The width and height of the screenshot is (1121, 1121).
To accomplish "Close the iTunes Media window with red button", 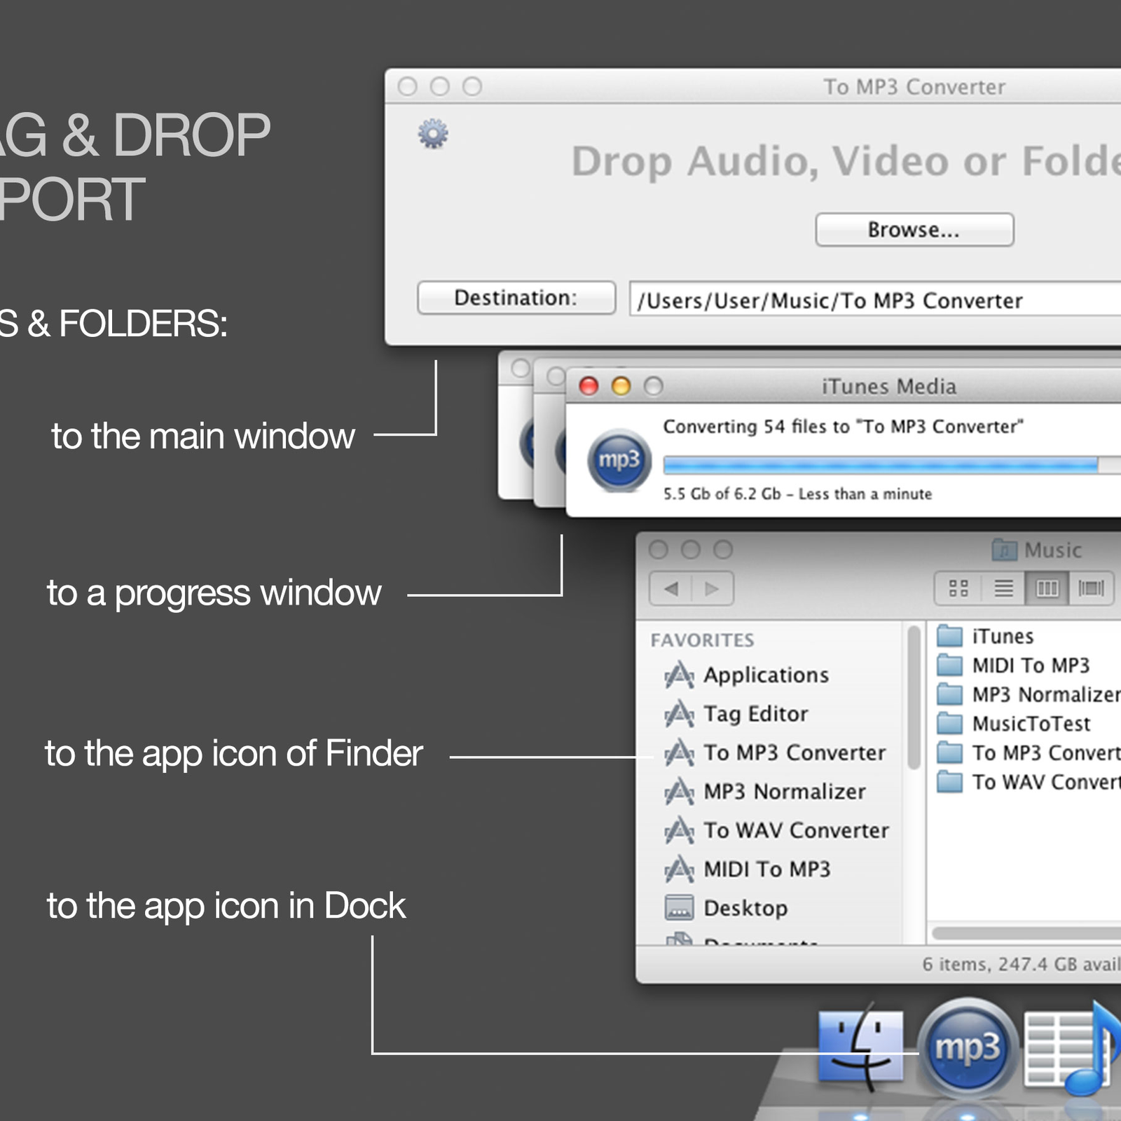I will (x=589, y=386).
